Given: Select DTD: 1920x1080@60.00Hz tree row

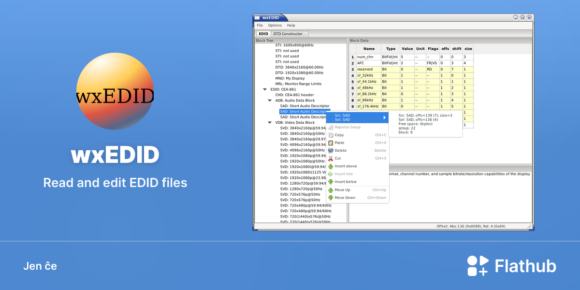Looking at the screenshot, I should [299, 72].
